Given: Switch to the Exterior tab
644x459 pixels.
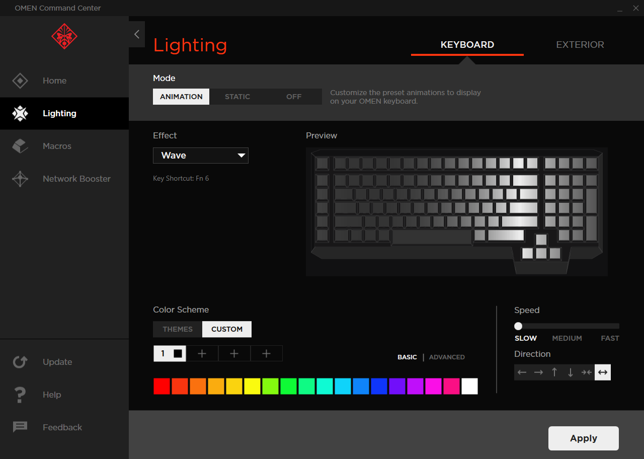Looking at the screenshot, I should pyautogui.click(x=580, y=45).
